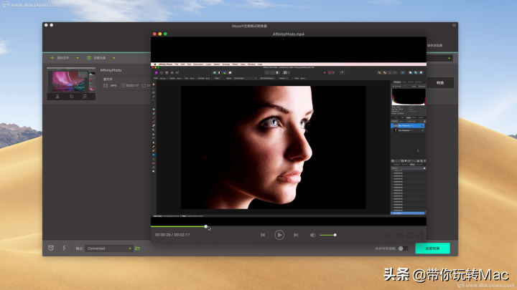Expand the dropdown arrow beside 加载光盘
This screenshot has width=517, height=290.
coord(114,58)
